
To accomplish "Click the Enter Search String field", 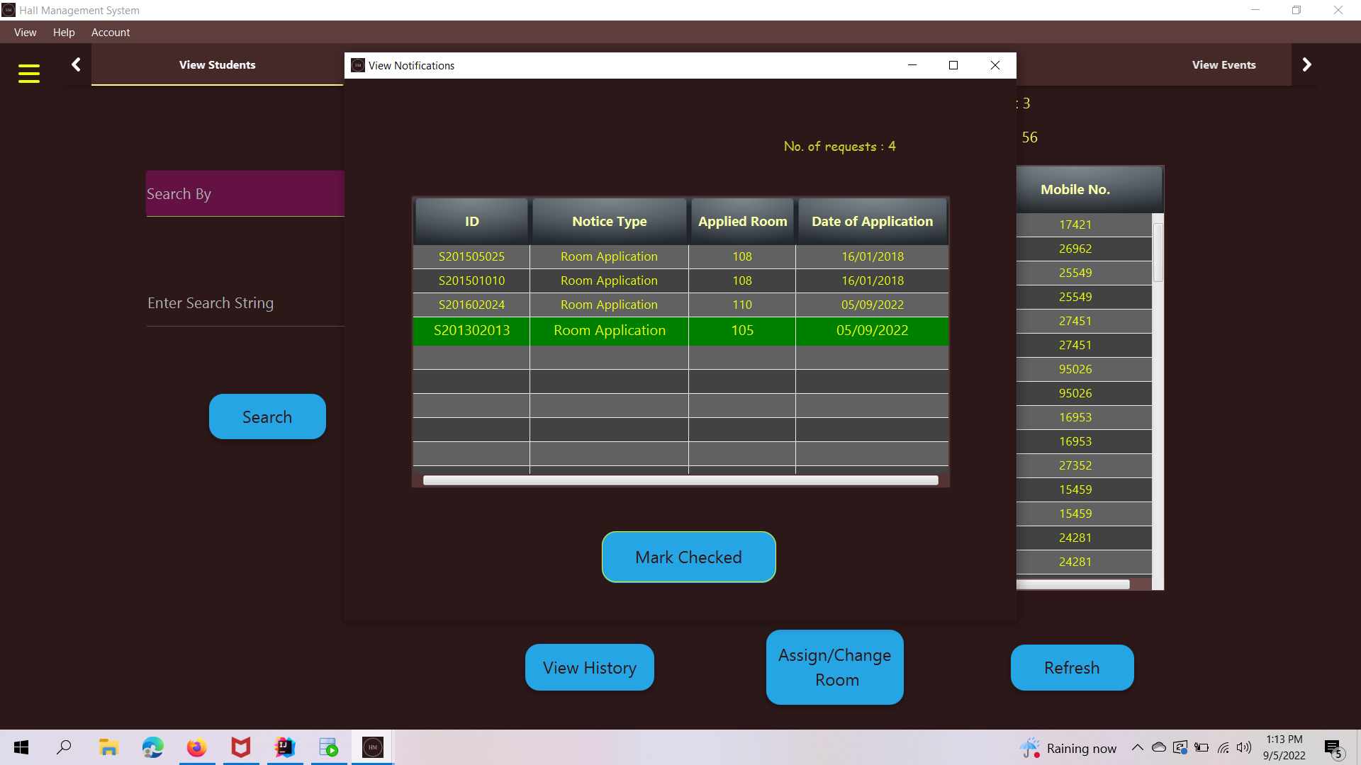I will pyautogui.click(x=245, y=303).
